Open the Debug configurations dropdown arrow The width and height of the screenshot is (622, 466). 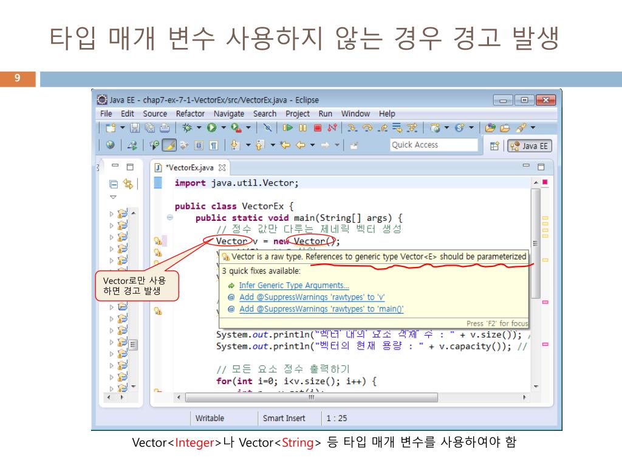coord(199,127)
